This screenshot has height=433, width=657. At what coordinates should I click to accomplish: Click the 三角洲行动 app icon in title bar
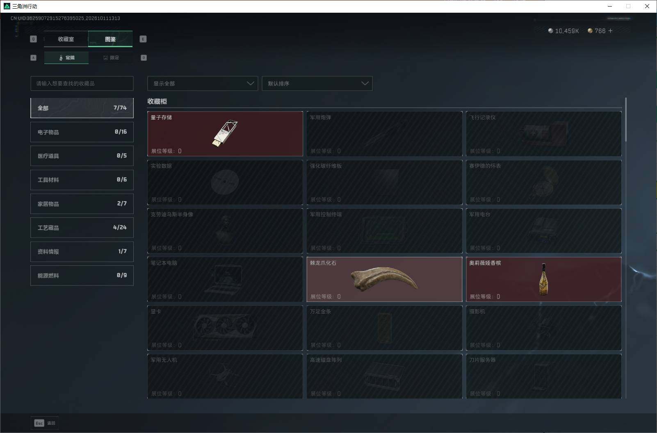(7, 6)
